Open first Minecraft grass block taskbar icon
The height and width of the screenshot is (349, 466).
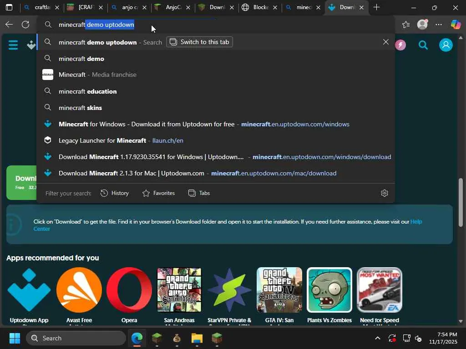(157, 338)
